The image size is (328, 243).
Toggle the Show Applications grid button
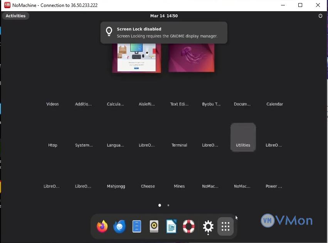[225, 226]
